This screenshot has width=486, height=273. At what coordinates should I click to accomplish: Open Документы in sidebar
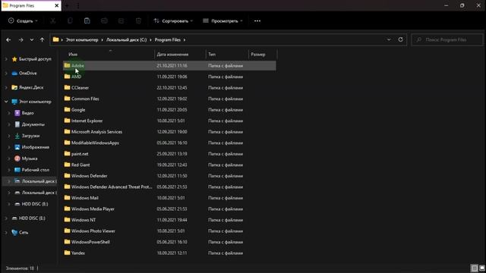(30, 124)
